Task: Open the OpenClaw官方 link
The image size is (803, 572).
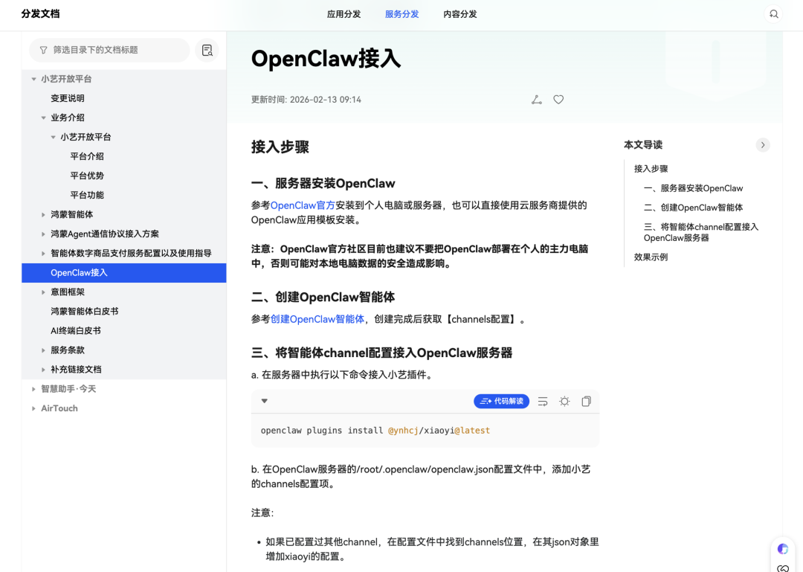Action: [303, 205]
